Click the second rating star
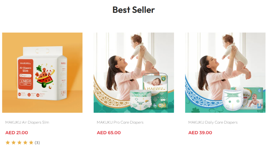The image size is (269, 149). (x=14, y=143)
